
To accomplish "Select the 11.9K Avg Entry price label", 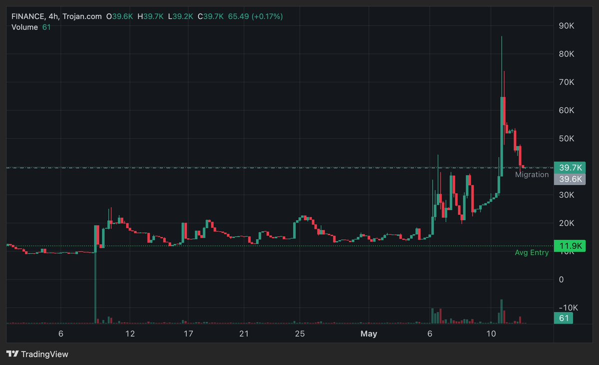I will [570, 246].
